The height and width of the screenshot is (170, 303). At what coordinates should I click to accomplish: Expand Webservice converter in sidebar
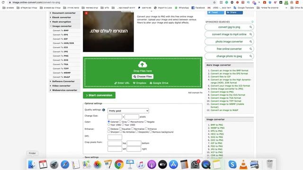(64, 90)
